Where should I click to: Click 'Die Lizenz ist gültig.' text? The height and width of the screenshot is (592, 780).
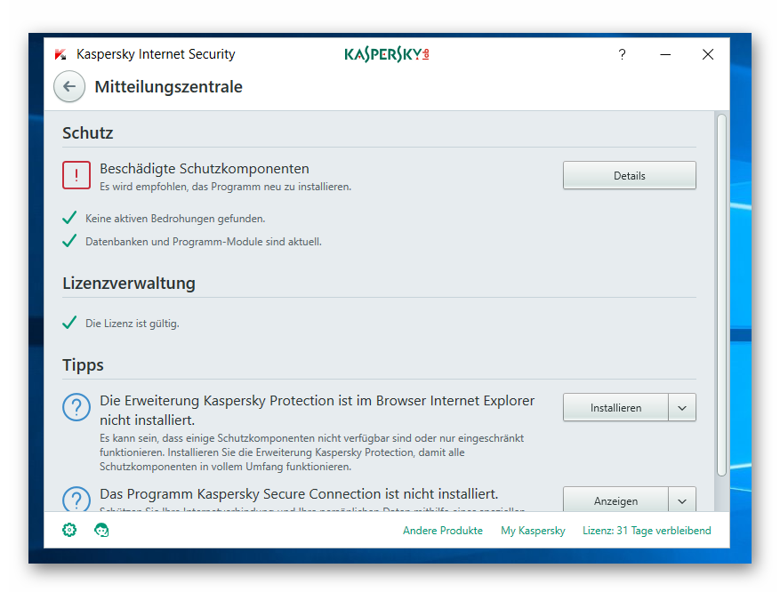tap(133, 323)
